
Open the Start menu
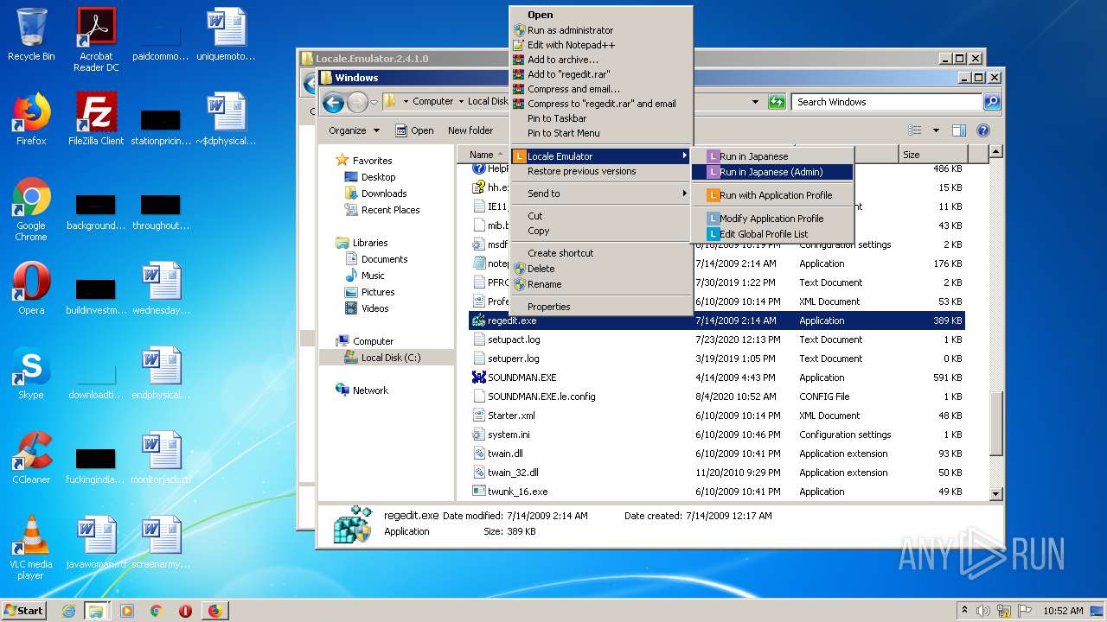(24, 611)
